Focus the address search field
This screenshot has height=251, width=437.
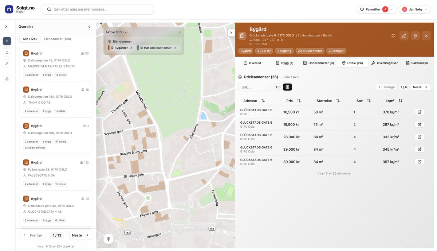pos(97,9)
